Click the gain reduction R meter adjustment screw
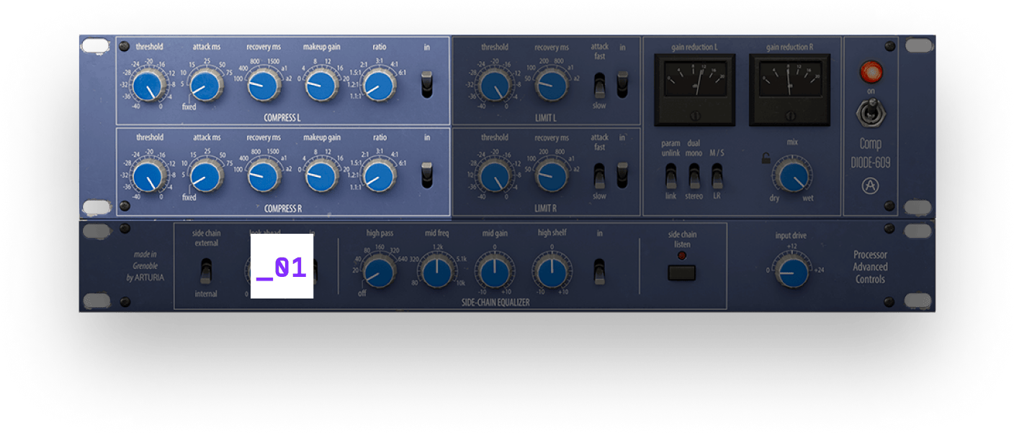The height and width of the screenshot is (433, 1014). click(789, 117)
